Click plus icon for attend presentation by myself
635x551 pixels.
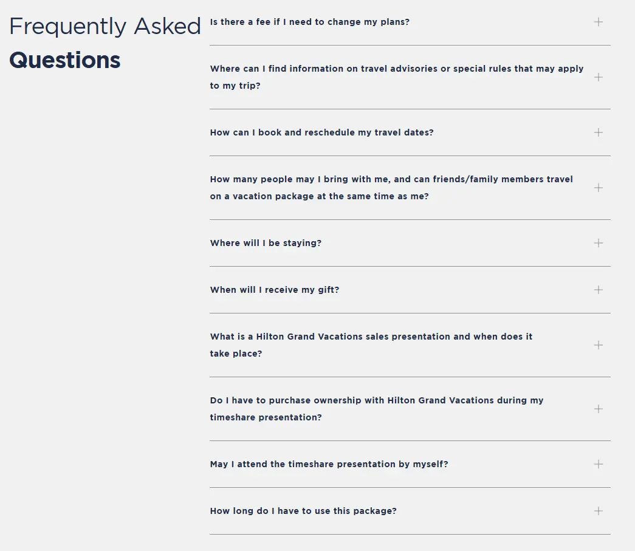click(x=598, y=464)
